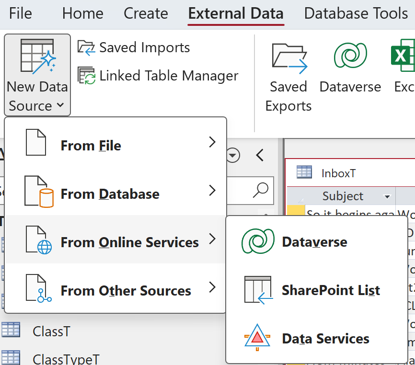Launch the Linked Table Manager

pyautogui.click(x=159, y=76)
